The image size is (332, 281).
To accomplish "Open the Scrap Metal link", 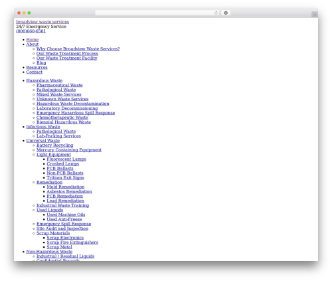I will tap(59, 247).
